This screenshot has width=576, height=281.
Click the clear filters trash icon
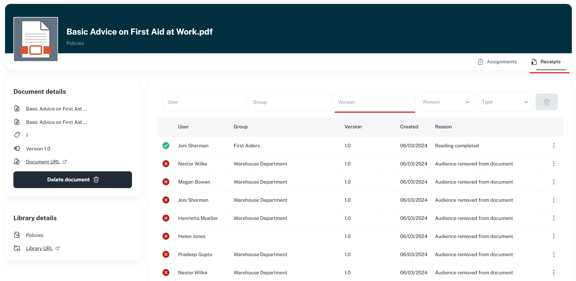[x=547, y=102]
